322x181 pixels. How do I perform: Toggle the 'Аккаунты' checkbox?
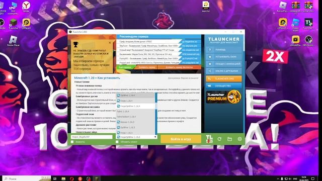pos(72,142)
